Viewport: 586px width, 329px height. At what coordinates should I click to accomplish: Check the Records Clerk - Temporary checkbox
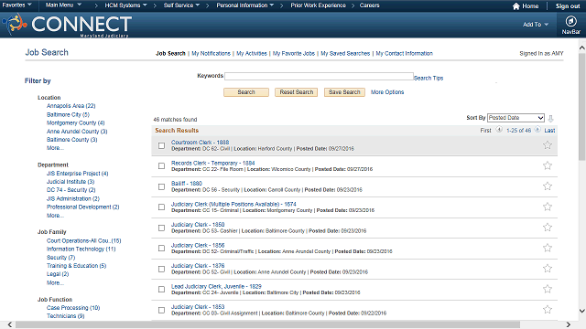tap(161, 166)
